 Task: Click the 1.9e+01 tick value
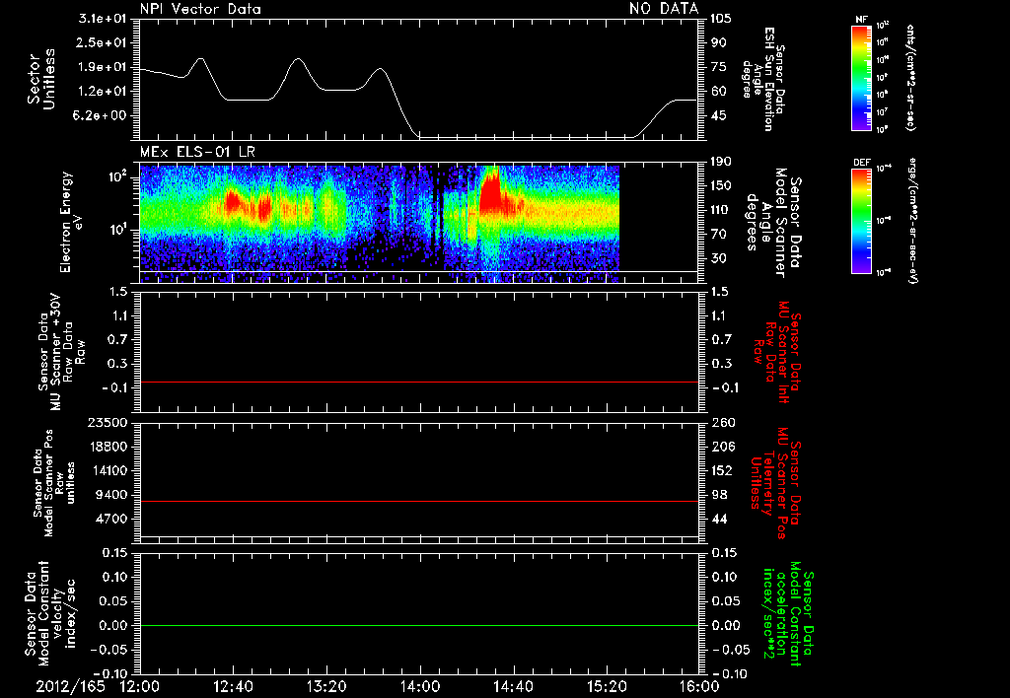point(103,67)
